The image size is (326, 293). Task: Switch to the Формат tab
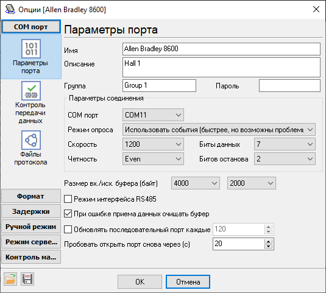[31, 196]
